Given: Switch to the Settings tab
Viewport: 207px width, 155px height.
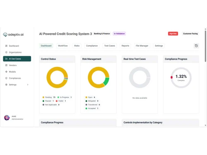Looking at the screenshot, I should point(159,46).
